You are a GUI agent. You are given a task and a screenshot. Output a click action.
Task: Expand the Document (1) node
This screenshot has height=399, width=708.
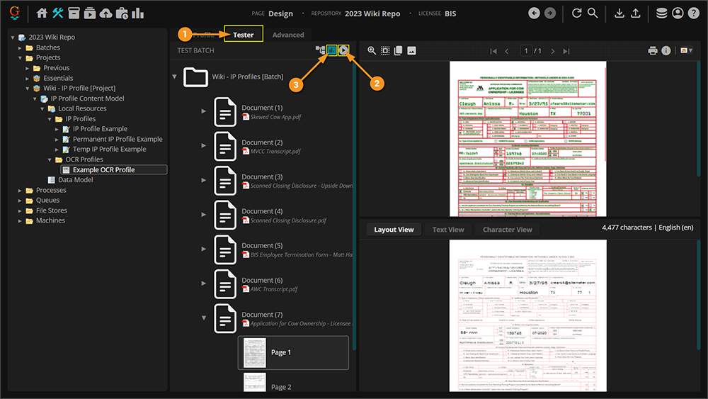point(204,111)
